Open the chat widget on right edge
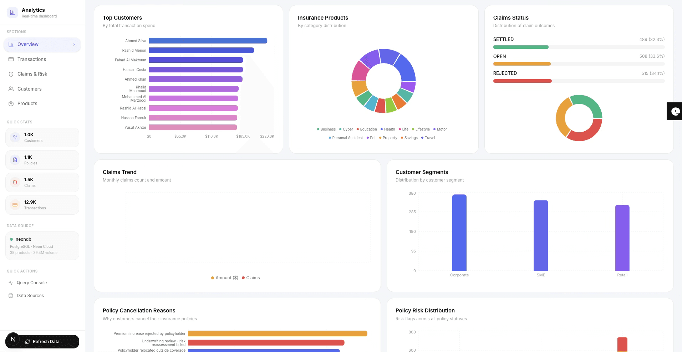 tap(675, 111)
